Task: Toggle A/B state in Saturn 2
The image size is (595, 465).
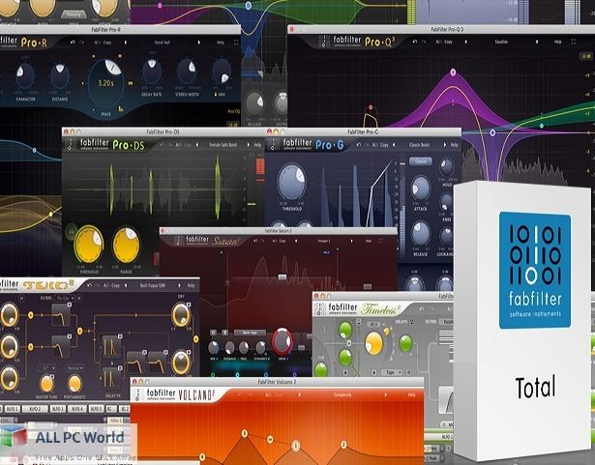Action: [x=275, y=241]
